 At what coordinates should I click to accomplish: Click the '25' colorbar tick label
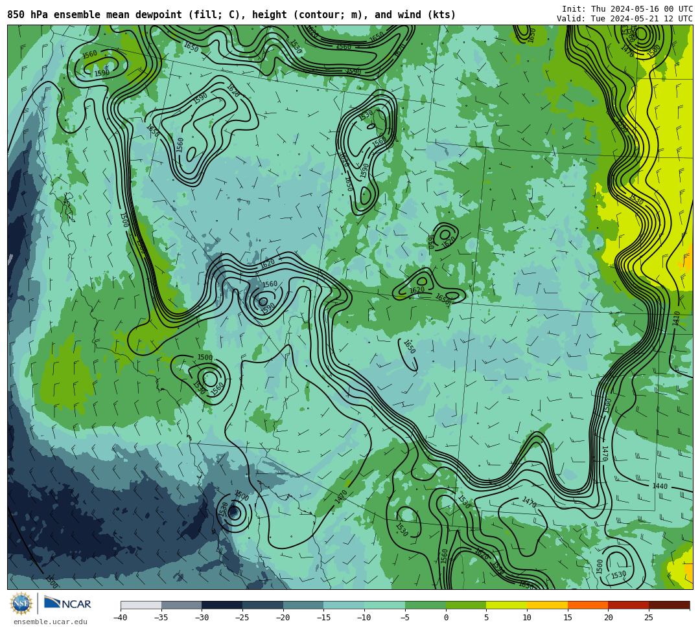[649, 618]
